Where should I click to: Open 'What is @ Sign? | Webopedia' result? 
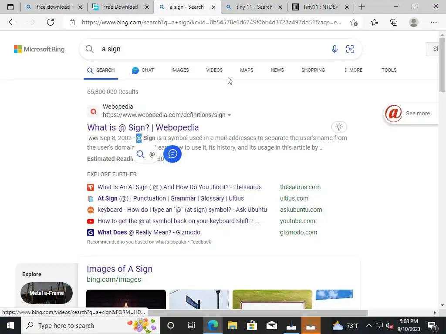143,127
